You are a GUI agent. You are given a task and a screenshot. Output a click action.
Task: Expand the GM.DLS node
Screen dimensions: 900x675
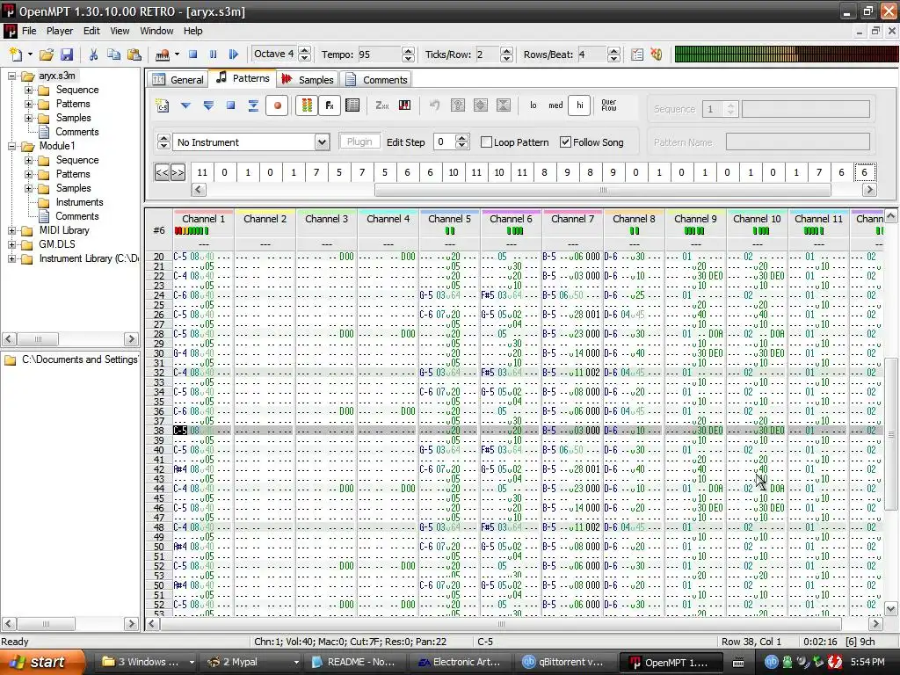[x=11, y=244]
